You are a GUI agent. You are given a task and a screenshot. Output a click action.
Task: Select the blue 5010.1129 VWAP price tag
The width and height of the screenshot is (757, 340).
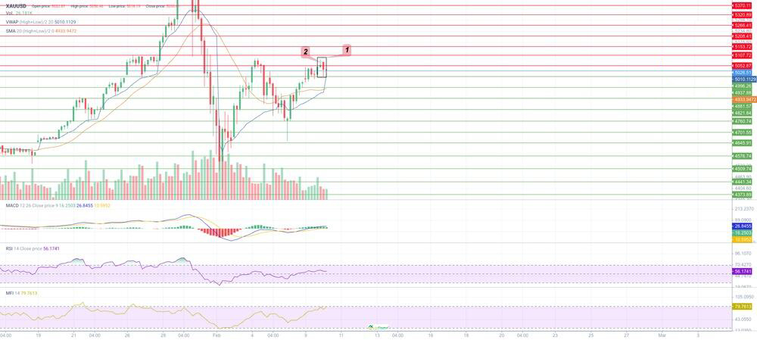[x=743, y=79]
